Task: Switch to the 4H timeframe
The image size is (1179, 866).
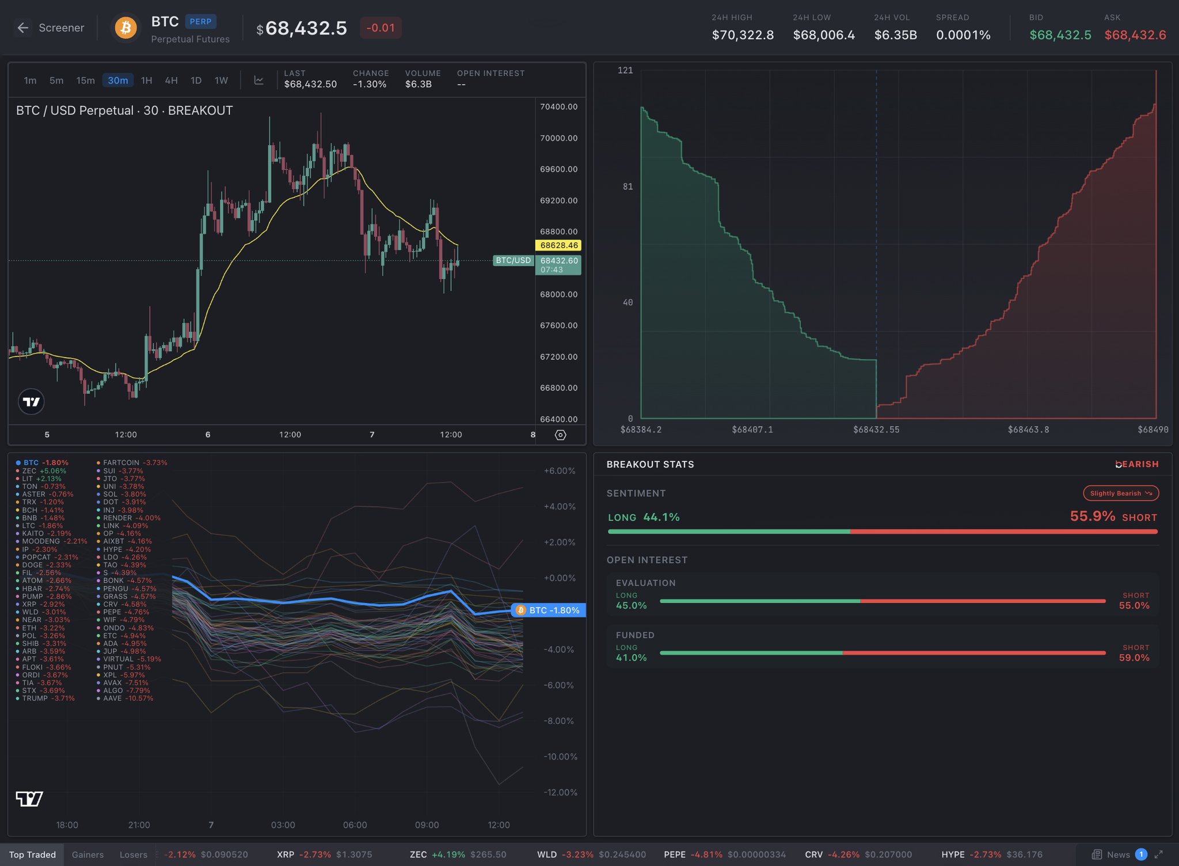Action: tap(171, 80)
